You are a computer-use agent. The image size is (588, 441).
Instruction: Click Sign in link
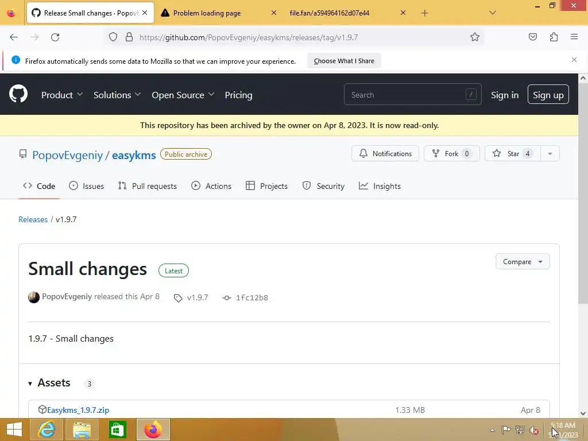[x=505, y=95]
